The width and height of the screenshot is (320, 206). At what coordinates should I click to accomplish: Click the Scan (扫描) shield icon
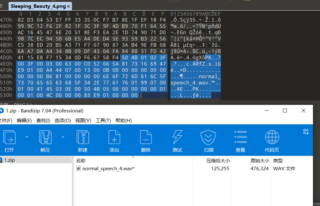[x=208, y=137]
